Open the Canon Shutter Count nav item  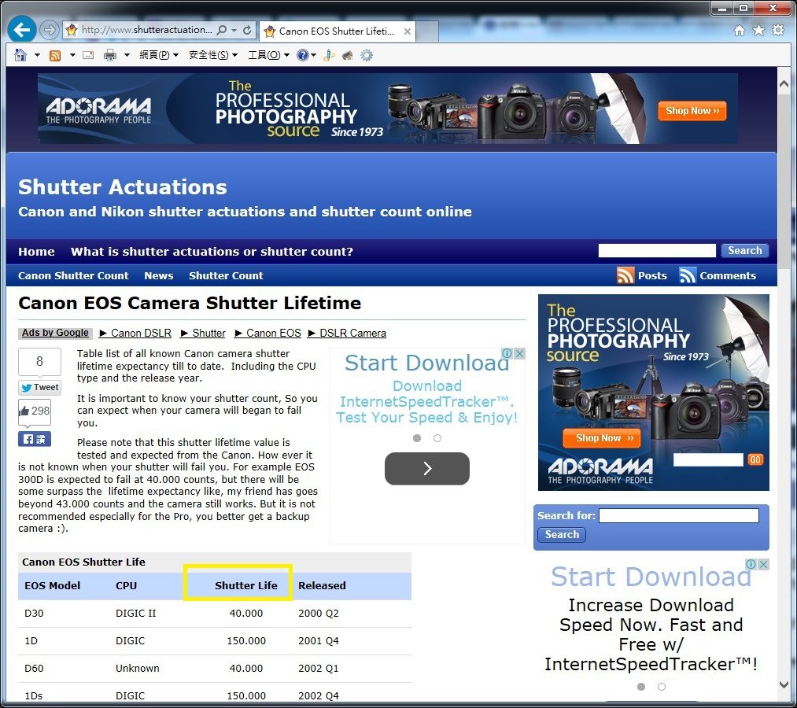pos(73,275)
